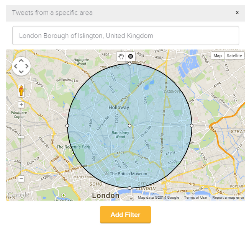Pan map left with left arrow
Image resolution: width=249 pixels, height=227 pixels.
click(x=16, y=66)
